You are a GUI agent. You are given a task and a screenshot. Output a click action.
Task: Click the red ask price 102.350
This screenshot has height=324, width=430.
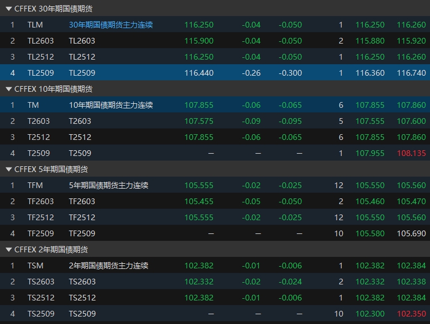[412, 314]
